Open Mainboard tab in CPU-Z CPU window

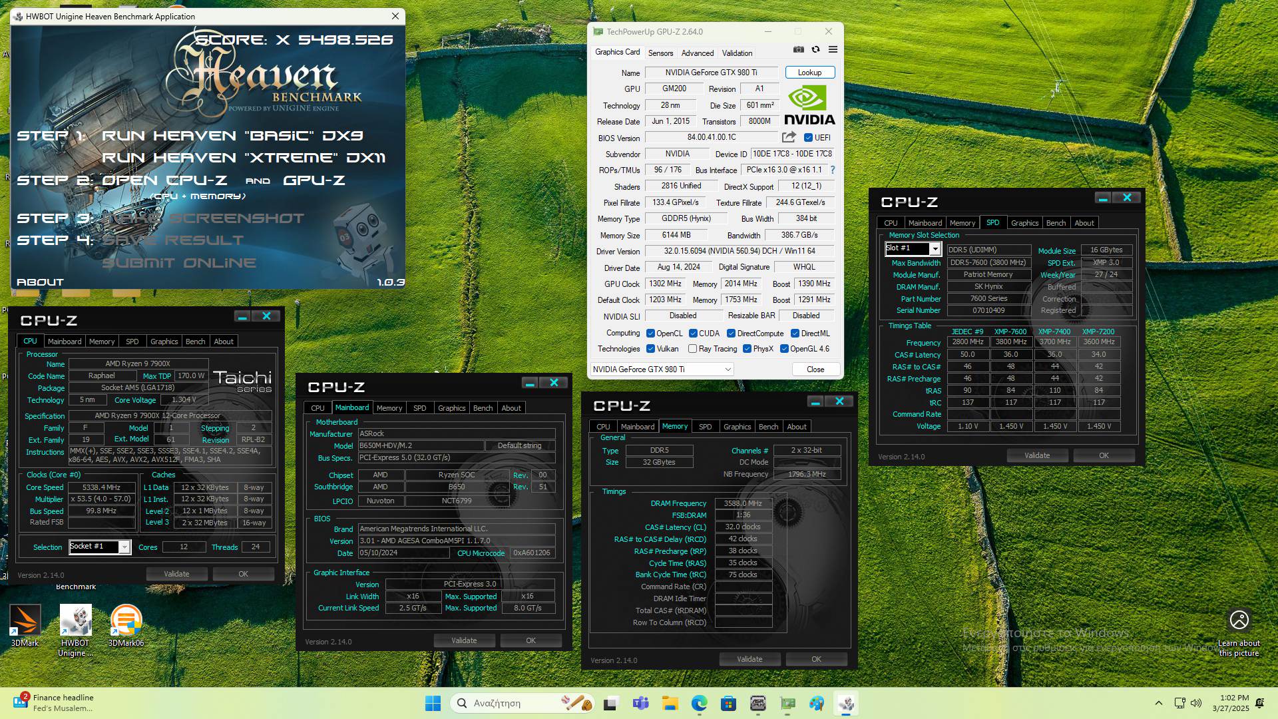[x=65, y=342]
